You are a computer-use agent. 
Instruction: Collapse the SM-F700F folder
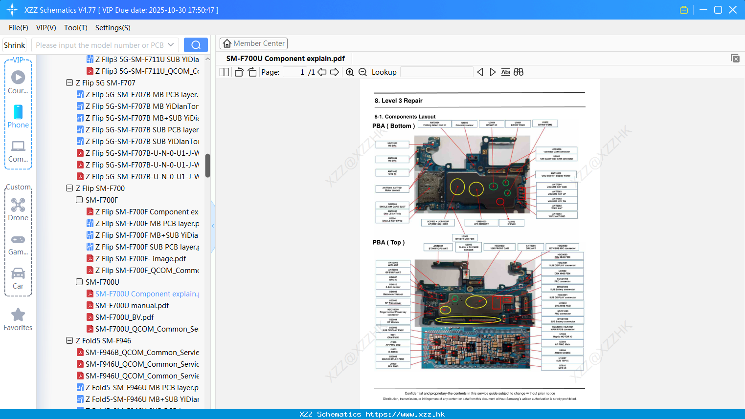click(x=79, y=200)
